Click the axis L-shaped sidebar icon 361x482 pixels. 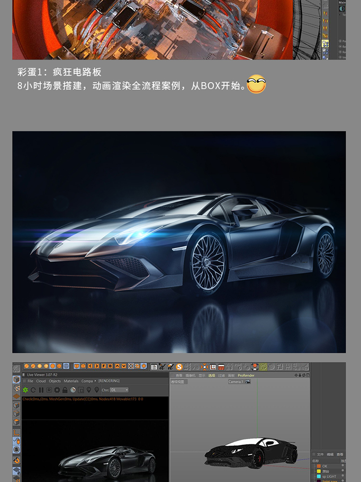pyautogui.click(x=16, y=432)
